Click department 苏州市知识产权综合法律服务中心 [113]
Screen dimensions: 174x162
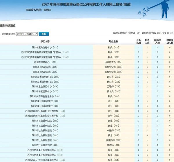[45, 160]
